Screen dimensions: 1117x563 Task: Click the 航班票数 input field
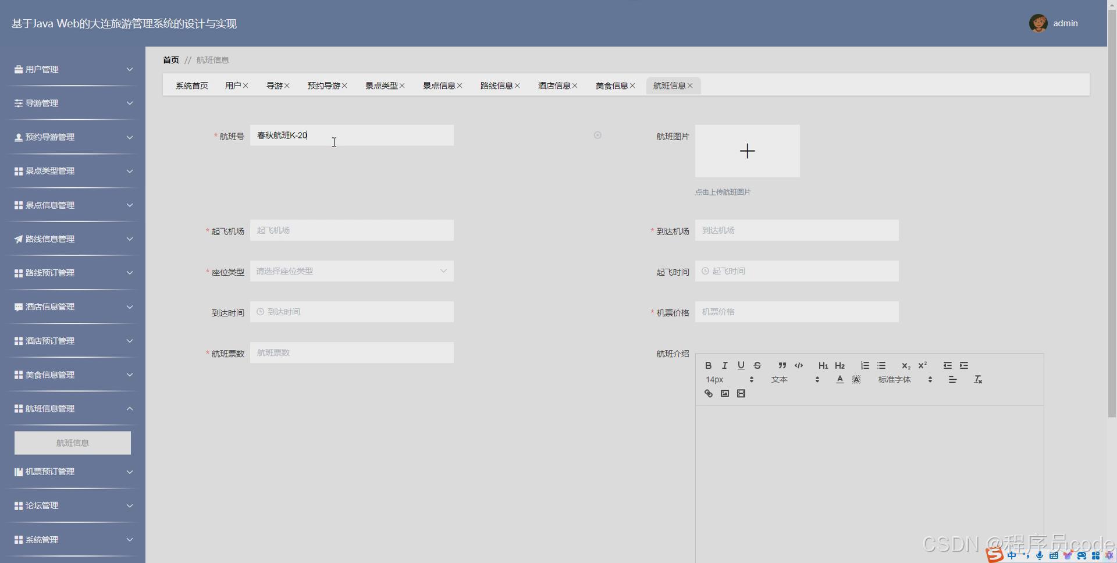[351, 352]
